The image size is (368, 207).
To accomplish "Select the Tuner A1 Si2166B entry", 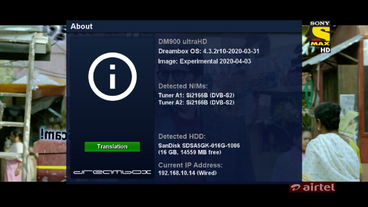I will coord(196,95).
